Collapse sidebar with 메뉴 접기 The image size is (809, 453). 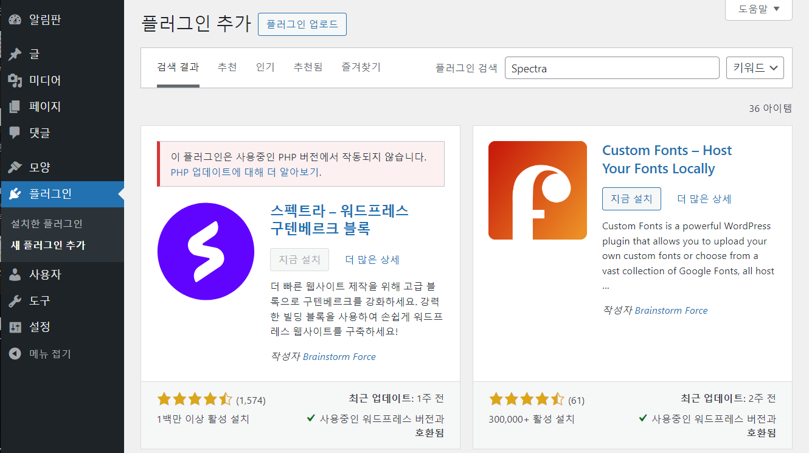click(x=62, y=353)
